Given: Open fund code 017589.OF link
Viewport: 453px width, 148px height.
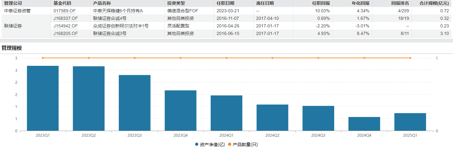Looking at the screenshot, I should [x=64, y=11].
